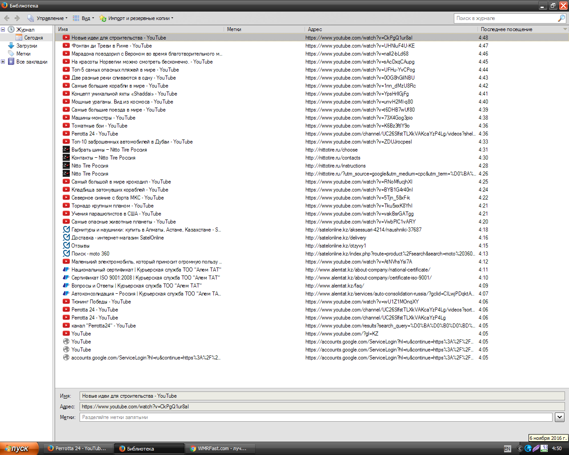Select 'Концепт уникальной яхты «Shaddai»' entry
Screen dimensions: 569x455
click(312, 93)
